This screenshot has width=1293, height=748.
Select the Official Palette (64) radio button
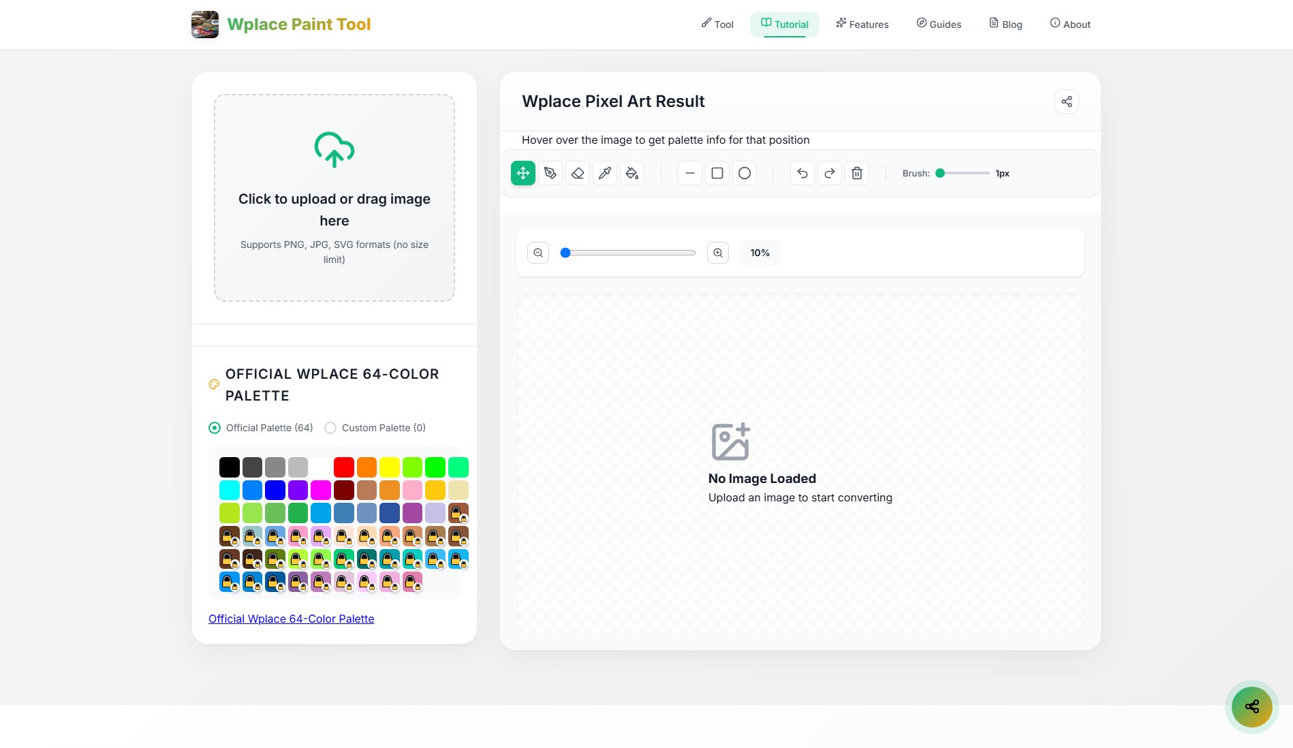point(215,428)
